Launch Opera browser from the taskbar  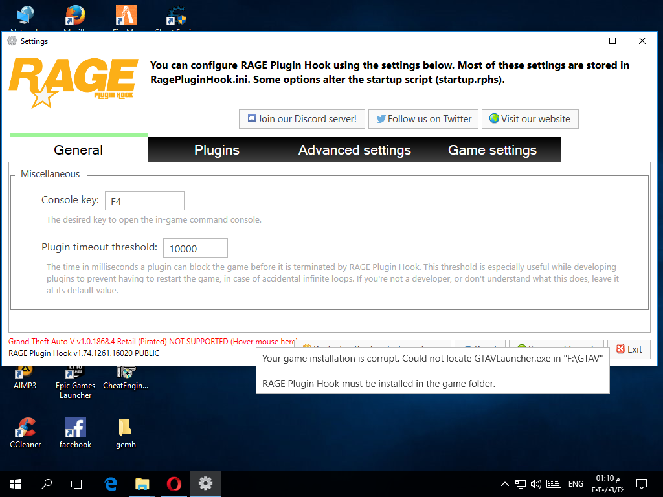click(174, 484)
